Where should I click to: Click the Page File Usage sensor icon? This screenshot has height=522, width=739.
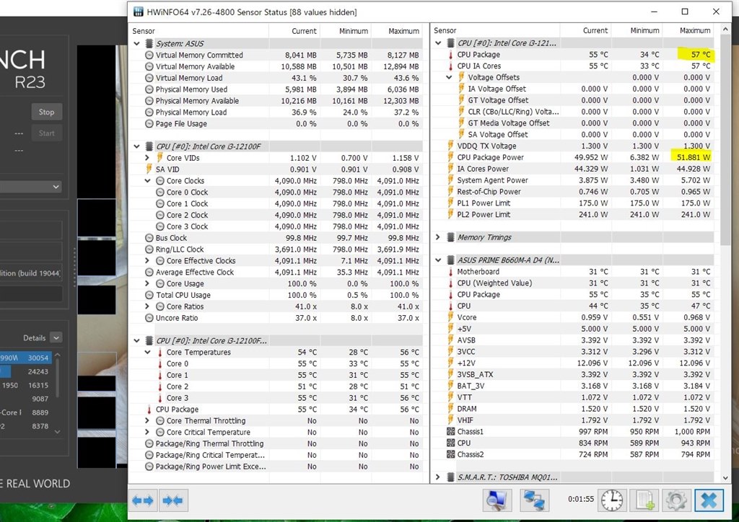pos(149,124)
